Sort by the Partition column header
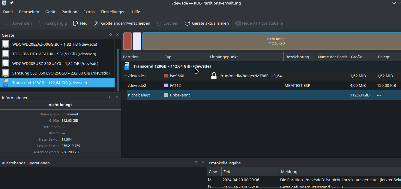 [142, 57]
